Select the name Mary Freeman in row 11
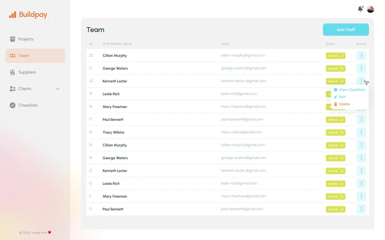385x240 pixels. point(115,196)
